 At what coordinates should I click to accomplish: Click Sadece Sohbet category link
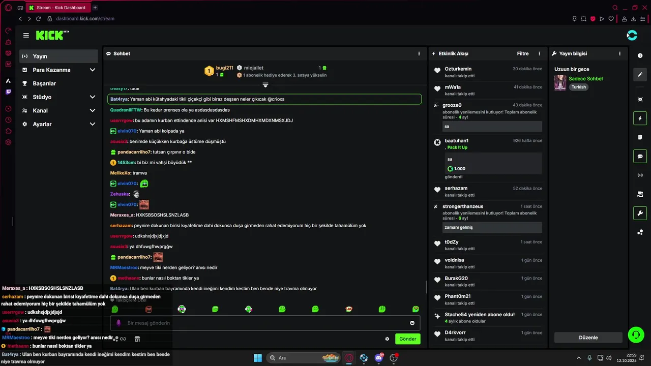(x=586, y=79)
